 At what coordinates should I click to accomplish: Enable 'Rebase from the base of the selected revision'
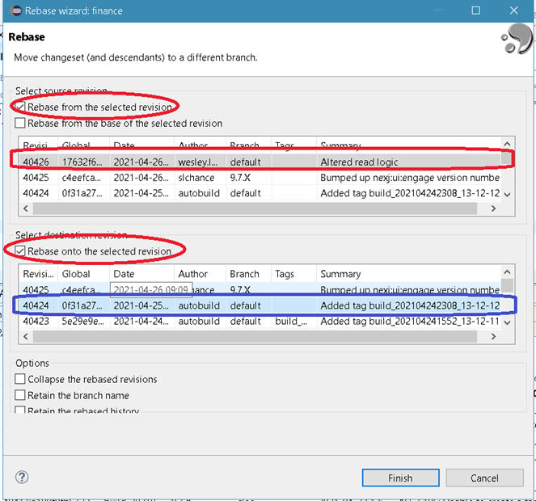point(20,124)
